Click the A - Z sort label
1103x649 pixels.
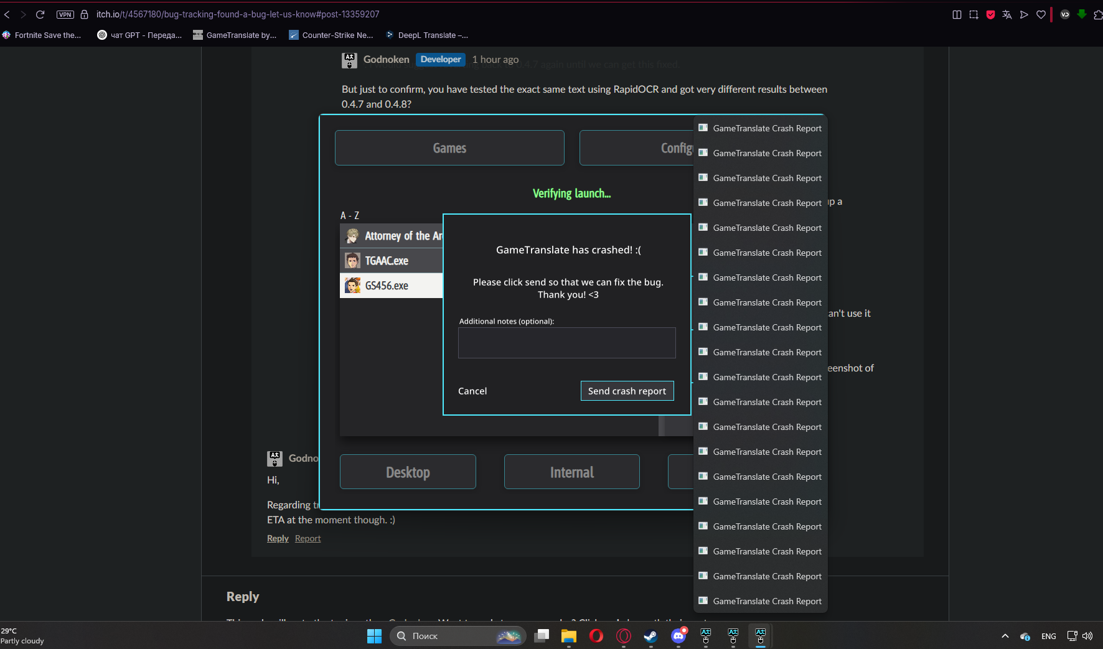tap(350, 215)
